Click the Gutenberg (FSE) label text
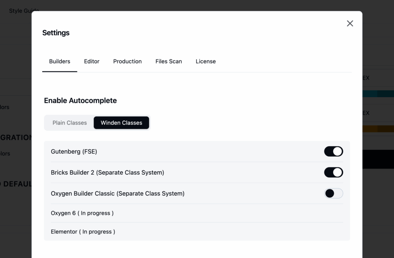This screenshot has width=394, height=258. coord(74,152)
